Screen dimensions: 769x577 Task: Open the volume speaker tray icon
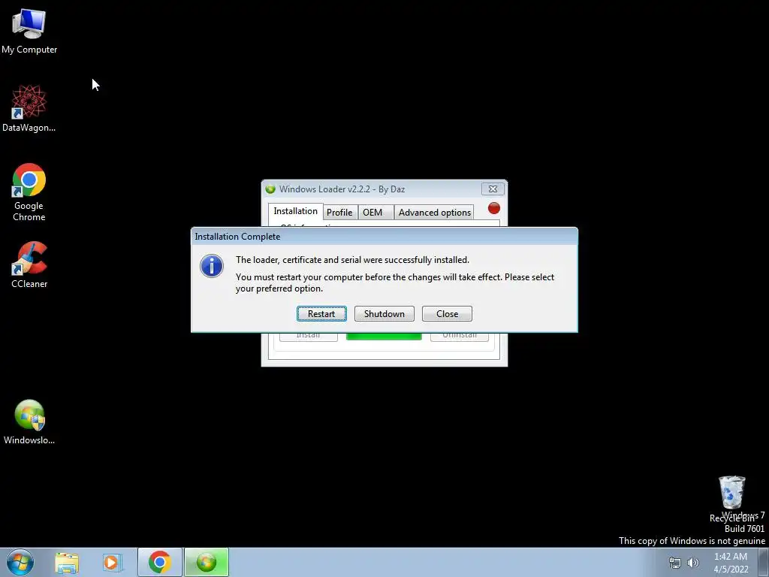(693, 563)
